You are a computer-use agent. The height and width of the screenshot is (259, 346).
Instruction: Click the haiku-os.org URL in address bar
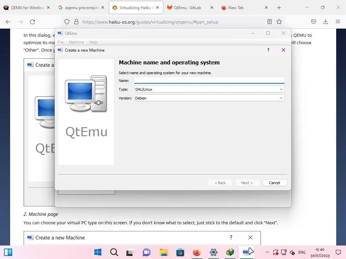(x=150, y=22)
